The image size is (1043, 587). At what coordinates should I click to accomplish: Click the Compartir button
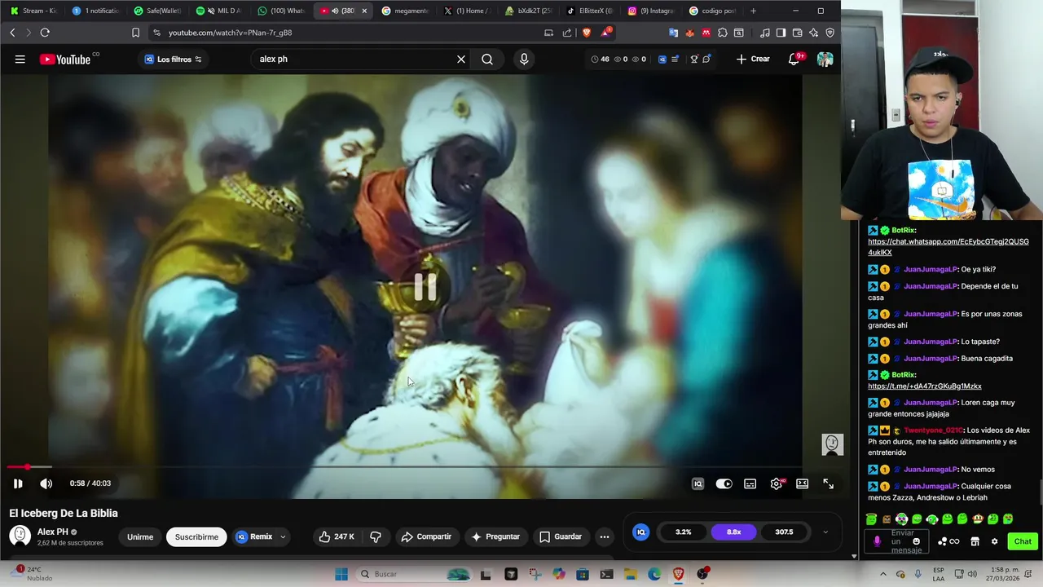(426, 536)
